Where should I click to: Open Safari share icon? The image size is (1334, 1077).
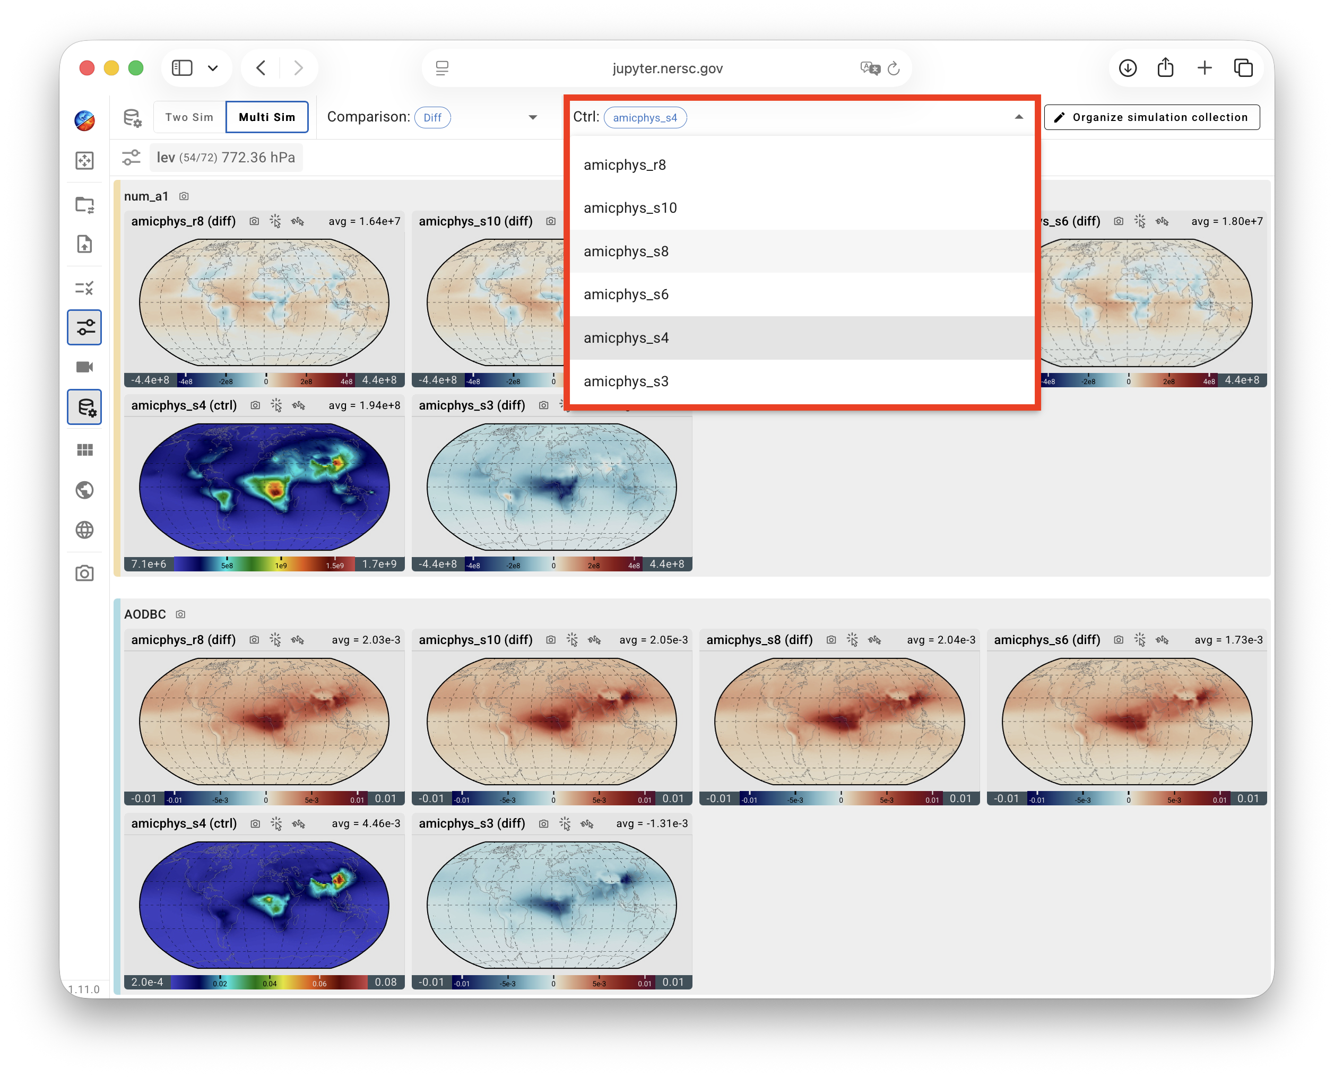tap(1166, 67)
